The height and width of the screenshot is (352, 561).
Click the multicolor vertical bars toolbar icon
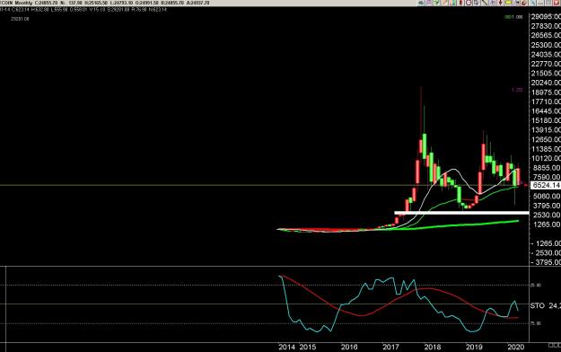tap(452, 3)
